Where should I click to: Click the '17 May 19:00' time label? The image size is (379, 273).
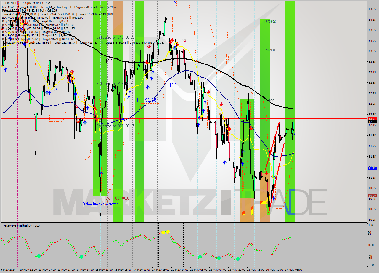point(161,270)
